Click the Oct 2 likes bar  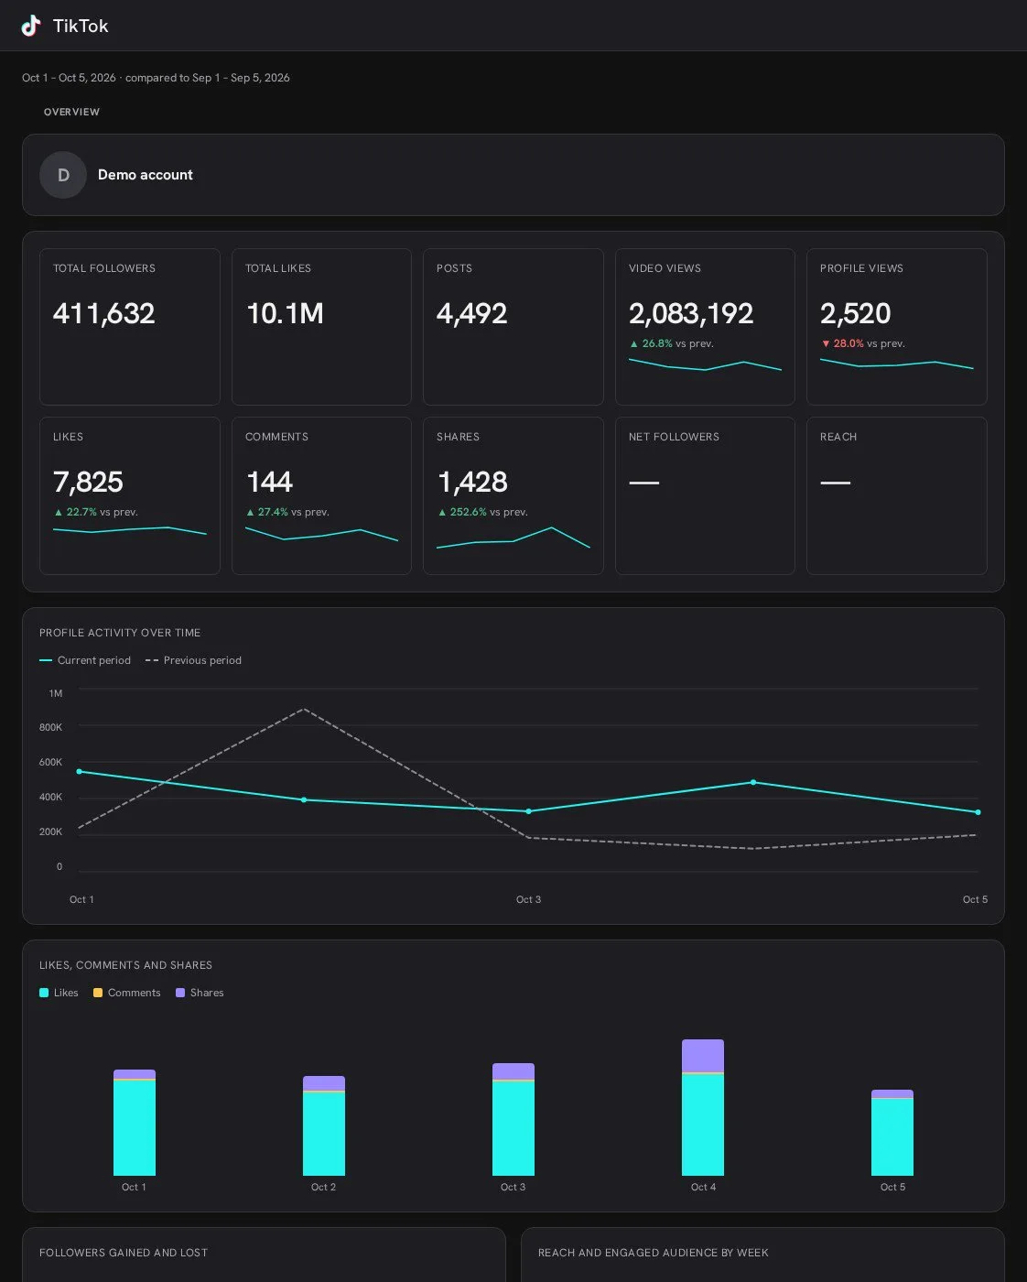click(324, 1135)
